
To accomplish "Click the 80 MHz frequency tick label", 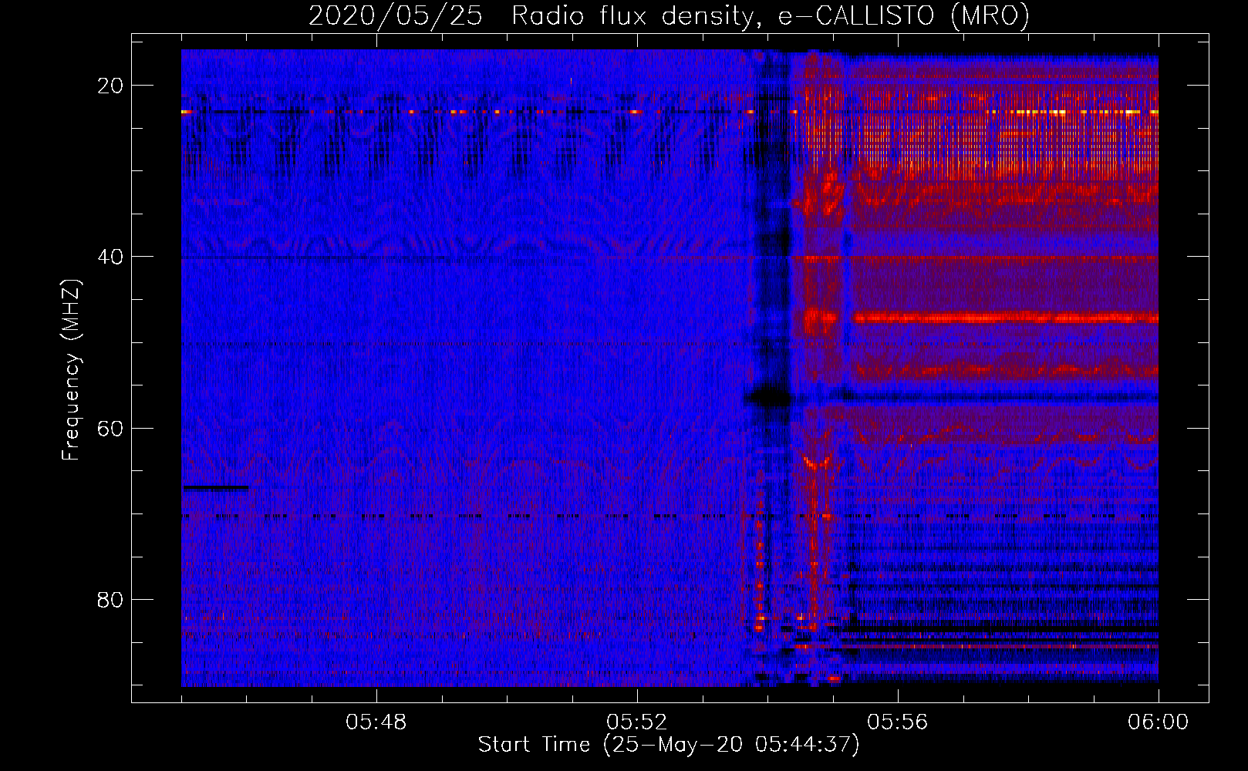I will tap(111, 599).
